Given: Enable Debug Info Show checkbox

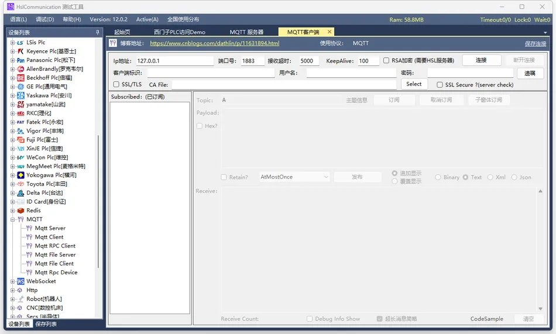Looking at the screenshot, I should click(310, 319).
